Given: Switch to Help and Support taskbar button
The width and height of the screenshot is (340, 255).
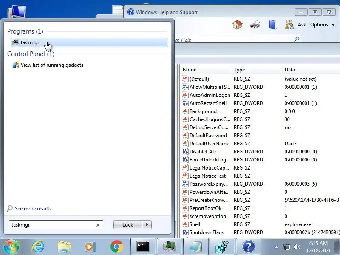Looking at the screenshot, I should (249, 246).
